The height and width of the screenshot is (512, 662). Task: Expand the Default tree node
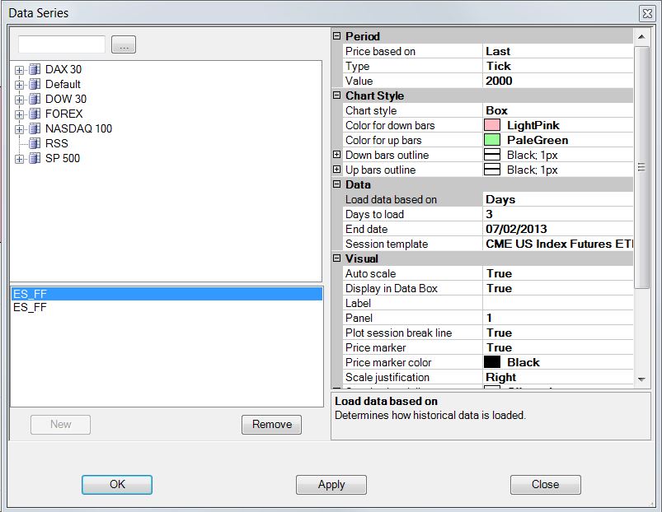[19, 85]
